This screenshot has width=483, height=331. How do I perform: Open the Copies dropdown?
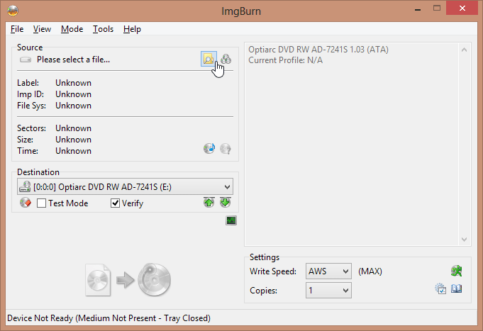click(328, 291)
